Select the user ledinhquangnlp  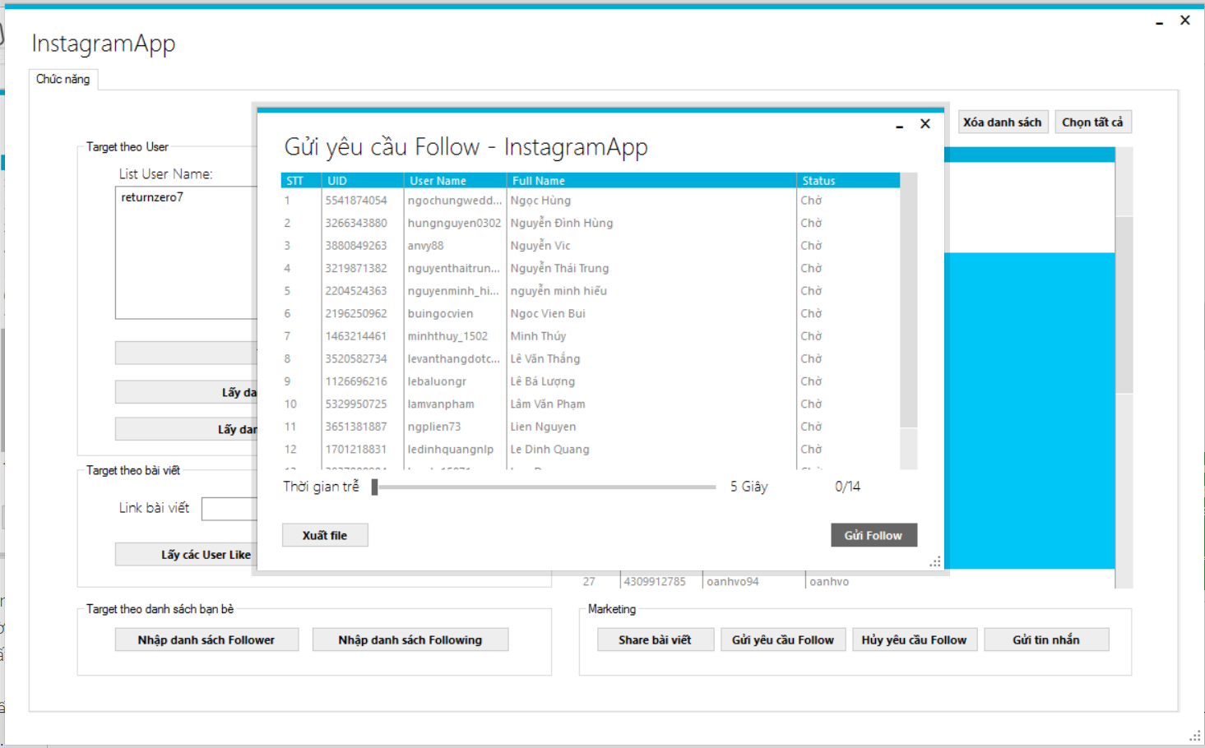(x=591, y=450)
